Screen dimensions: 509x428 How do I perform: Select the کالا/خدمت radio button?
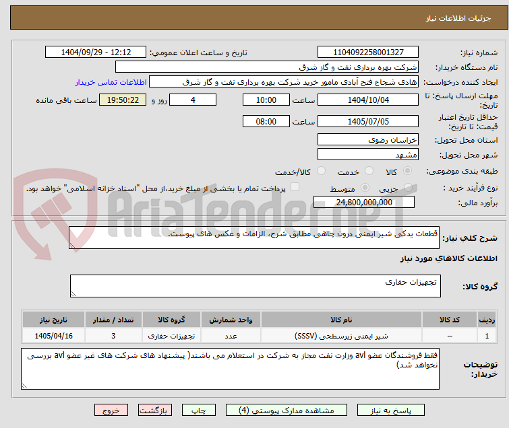[x=321, y=171]
